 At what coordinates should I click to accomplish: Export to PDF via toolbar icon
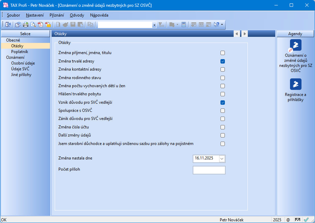[x=41, y=25]
